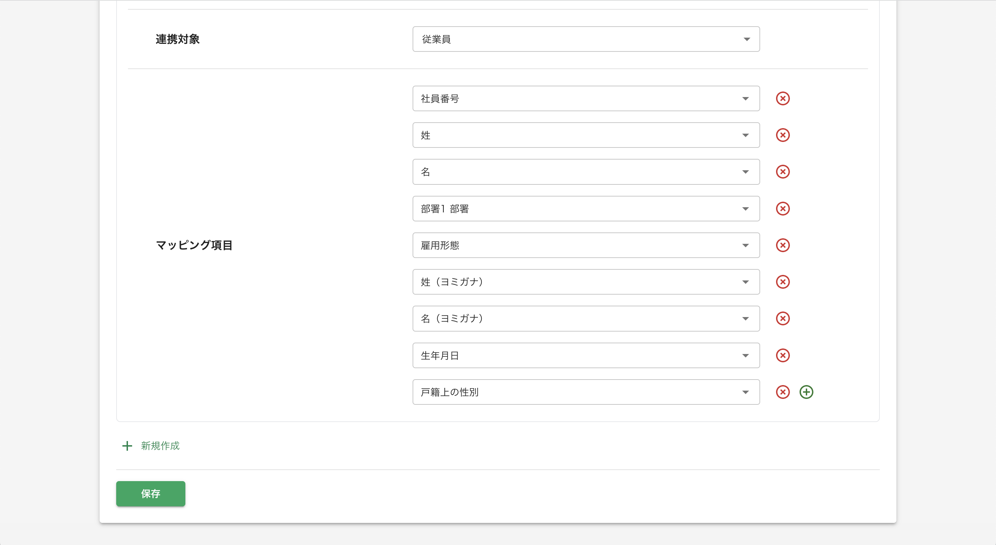Remove the 社員番号 mapping row
The image size is (996, 545).
(x=783, y=98)
